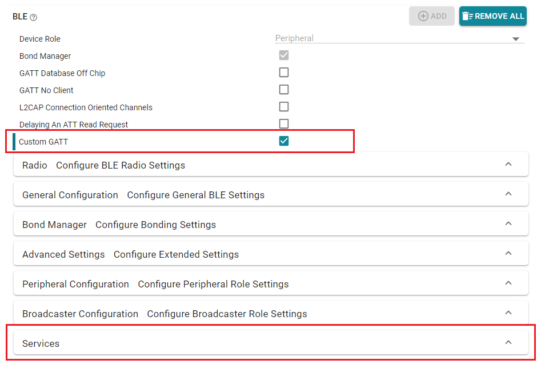Open the Device Role dropdown
This screenshot has width=545, height=368.
coord(515,39)
